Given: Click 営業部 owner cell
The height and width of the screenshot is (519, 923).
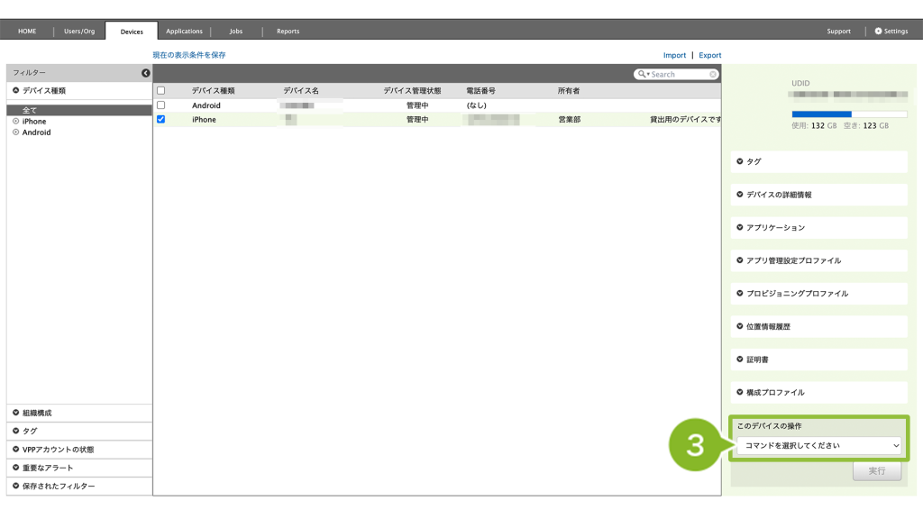Looking at the screenshot, I should coord(570,120).
